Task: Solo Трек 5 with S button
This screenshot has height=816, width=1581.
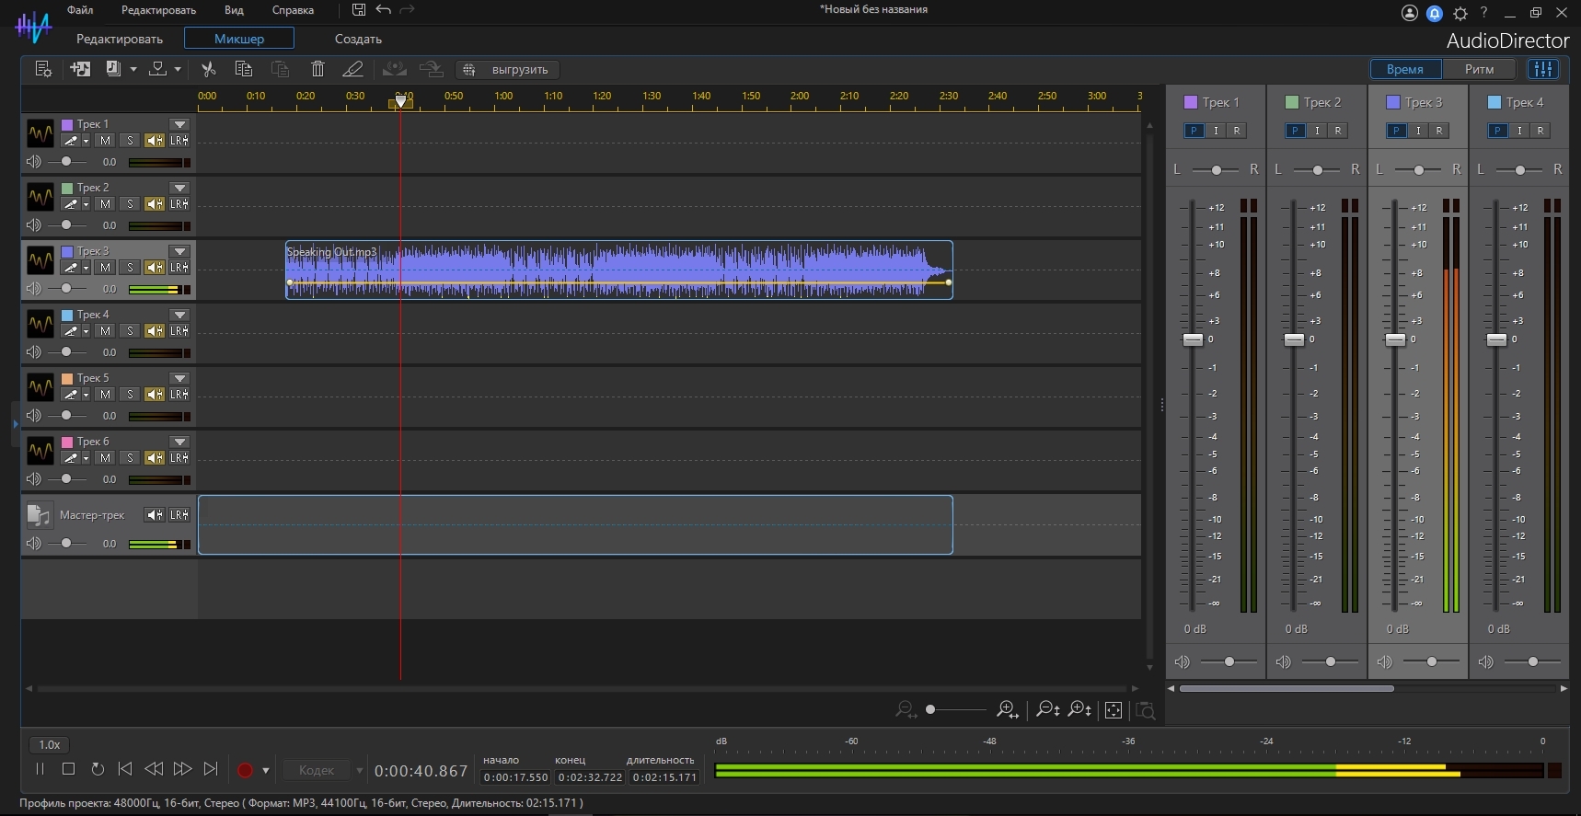Action: pyautogui.click(x=130, y=395)
